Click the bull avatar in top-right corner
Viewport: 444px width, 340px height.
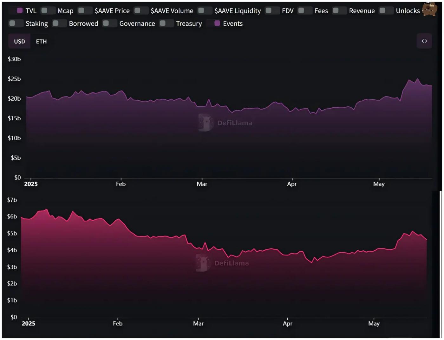tap(430, 9)
